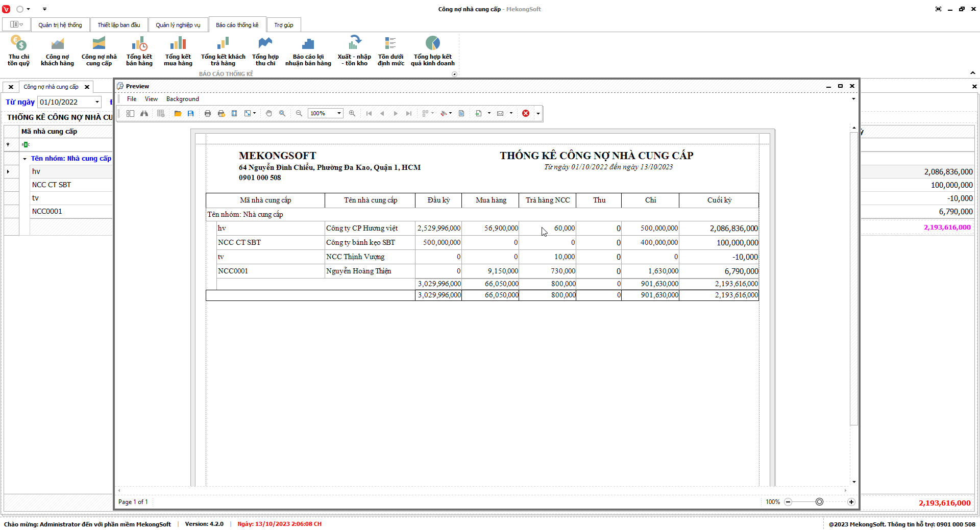Screen dimensions: 980x530
Task: Click the Open folder icon in Preview
Action: click(178, 113)
